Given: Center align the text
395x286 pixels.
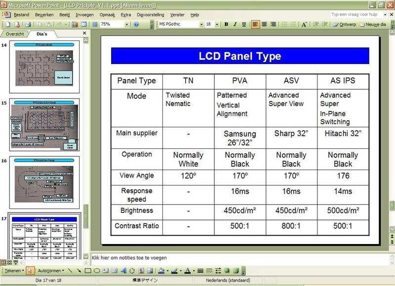Looking at the screenshot, I should [264, 24].
